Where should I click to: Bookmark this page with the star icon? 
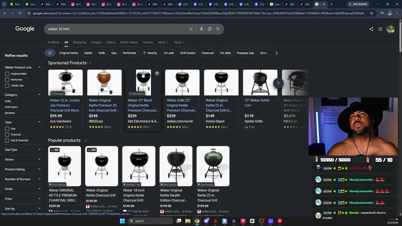pos(372,13)
